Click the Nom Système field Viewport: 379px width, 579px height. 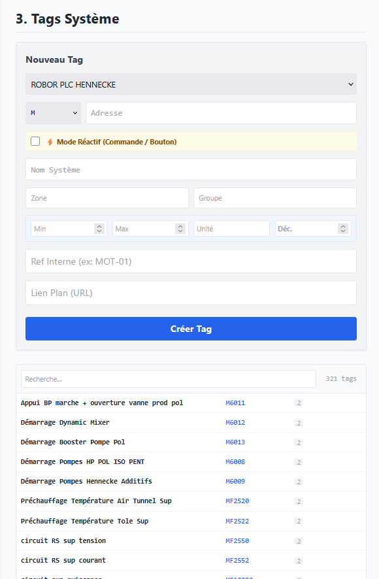click(191, 169)
